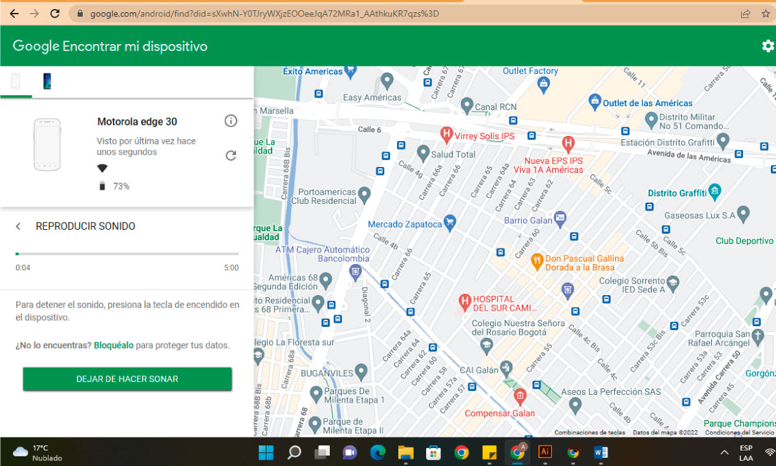The height and width of the screenshot is (466, 776).
Task: Select Colegio Sorrento school marker
Action: 673,283
